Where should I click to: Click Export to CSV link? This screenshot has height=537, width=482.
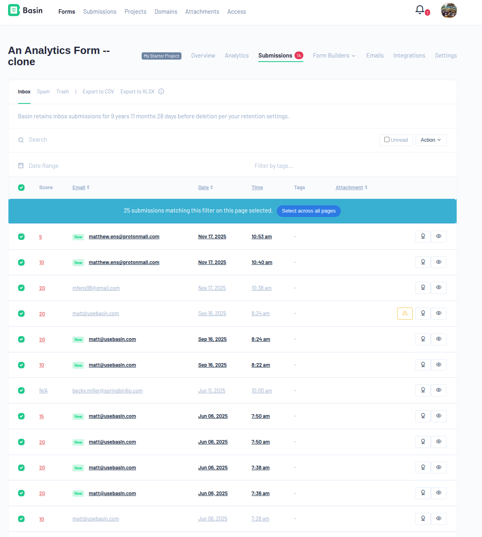[x=98, y=92]
